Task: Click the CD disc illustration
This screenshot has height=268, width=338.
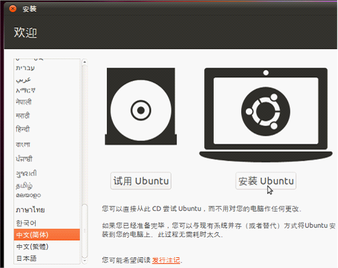Action: 140,106
